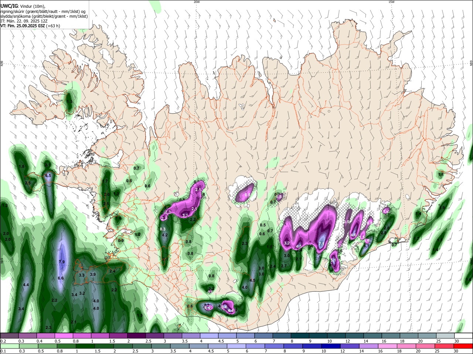Click the 1.8 precipitation value on the map
Screen dimensions: 473x354
21,167
